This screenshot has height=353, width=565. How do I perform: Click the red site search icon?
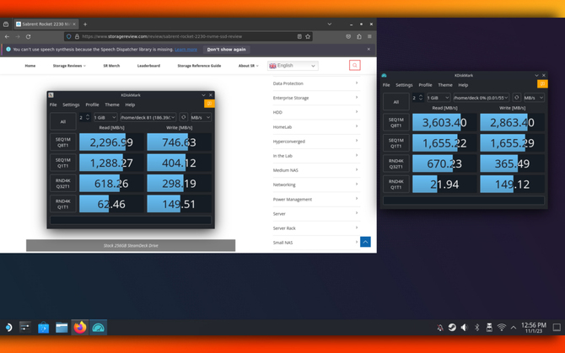354,65
